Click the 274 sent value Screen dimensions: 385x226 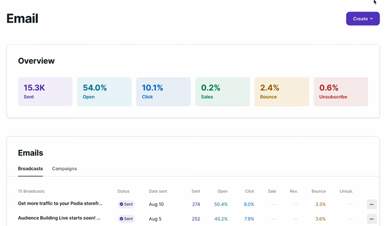click(x=196, y=204)
